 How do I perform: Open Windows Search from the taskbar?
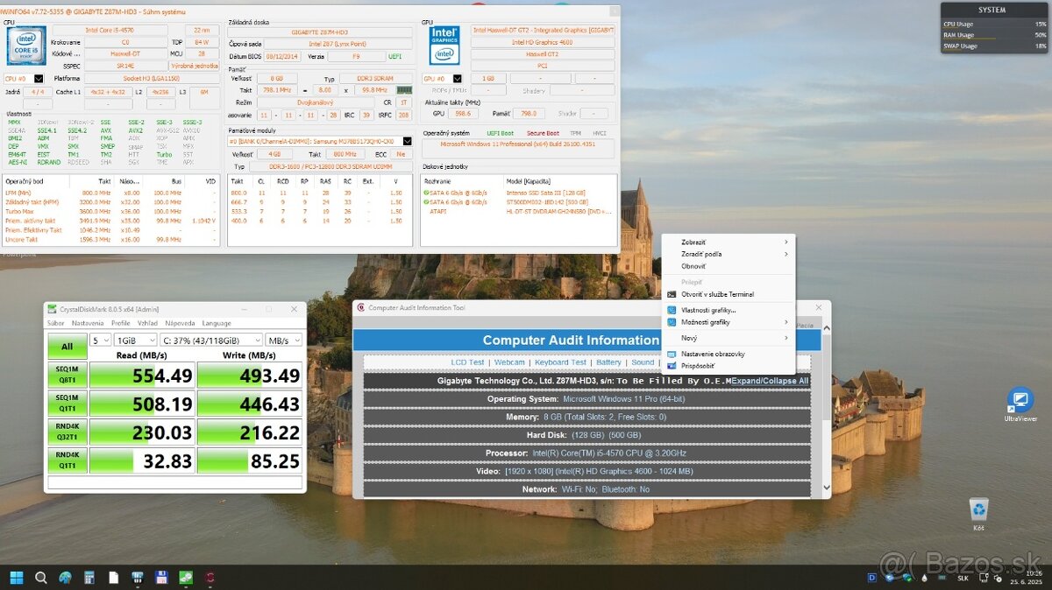[x=41, y=578]
